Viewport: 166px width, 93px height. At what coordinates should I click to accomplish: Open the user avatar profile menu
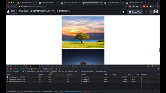coord(156,12)
